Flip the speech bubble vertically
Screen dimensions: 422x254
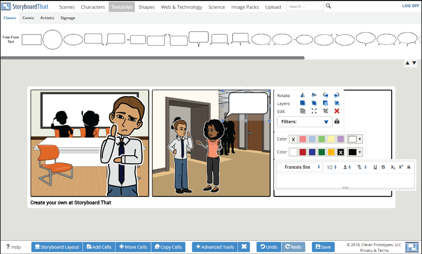tap(314, 96)
